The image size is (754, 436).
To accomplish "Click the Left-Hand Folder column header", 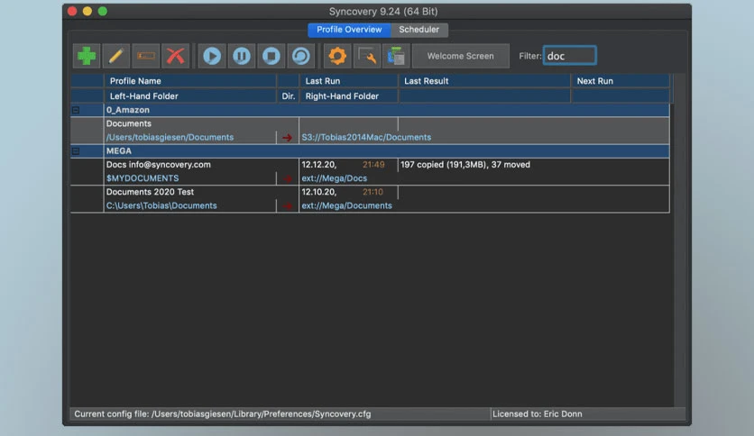I will tap(190, 96).
